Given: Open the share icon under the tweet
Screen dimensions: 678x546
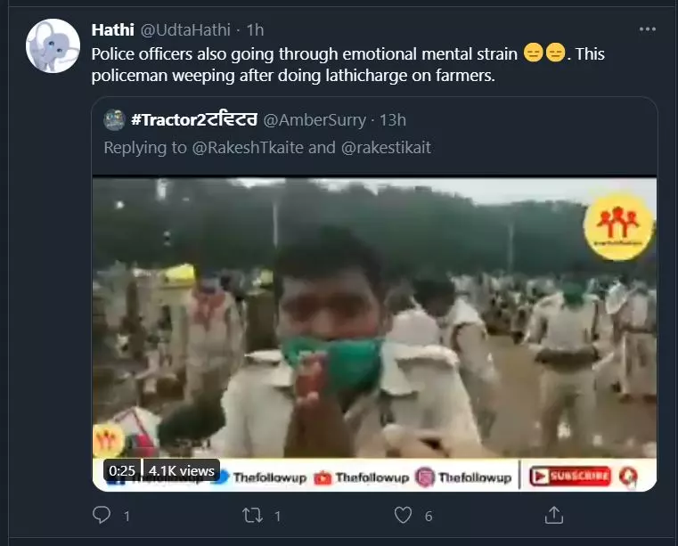Looking at the screenshot, I should 554,515.
